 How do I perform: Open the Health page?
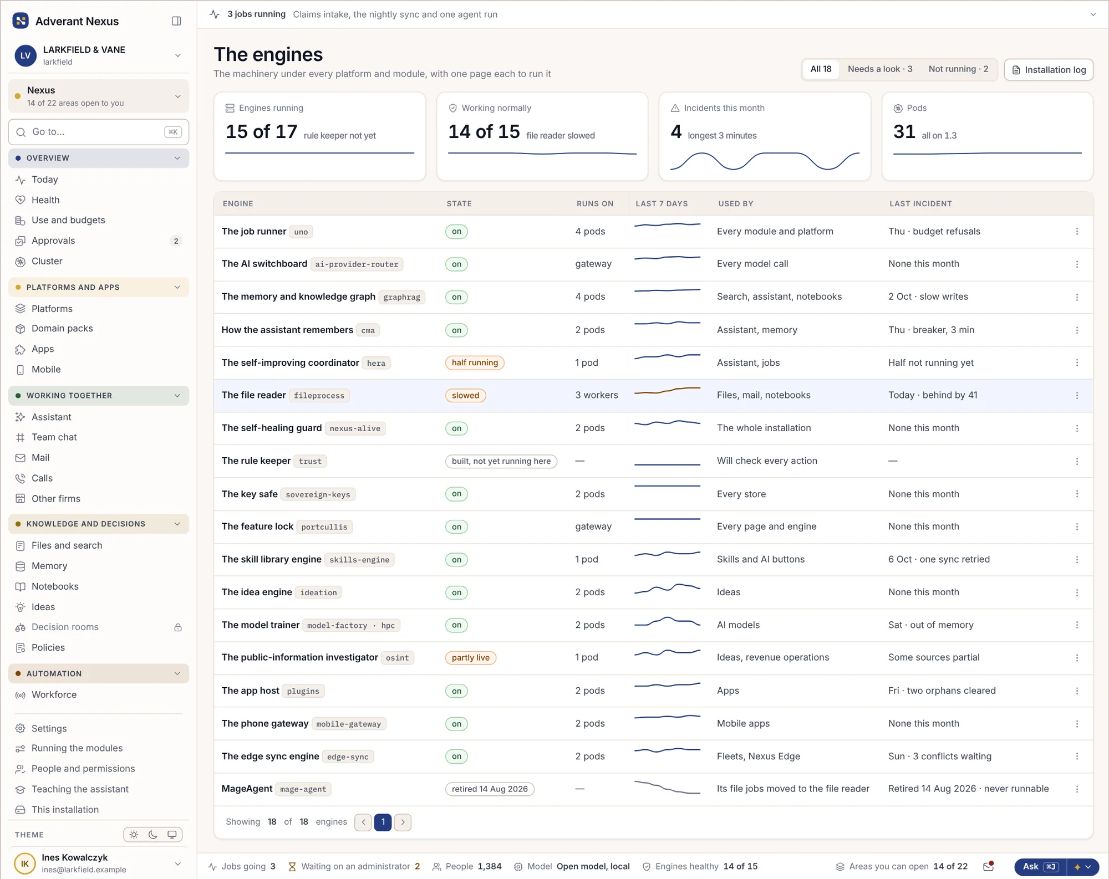pyautogui.click(x=99, y=200)
